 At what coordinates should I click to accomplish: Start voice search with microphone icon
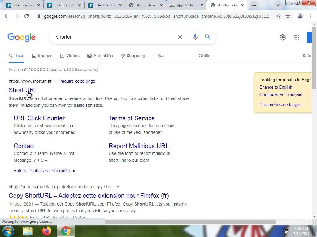click(x=195, y=37)
